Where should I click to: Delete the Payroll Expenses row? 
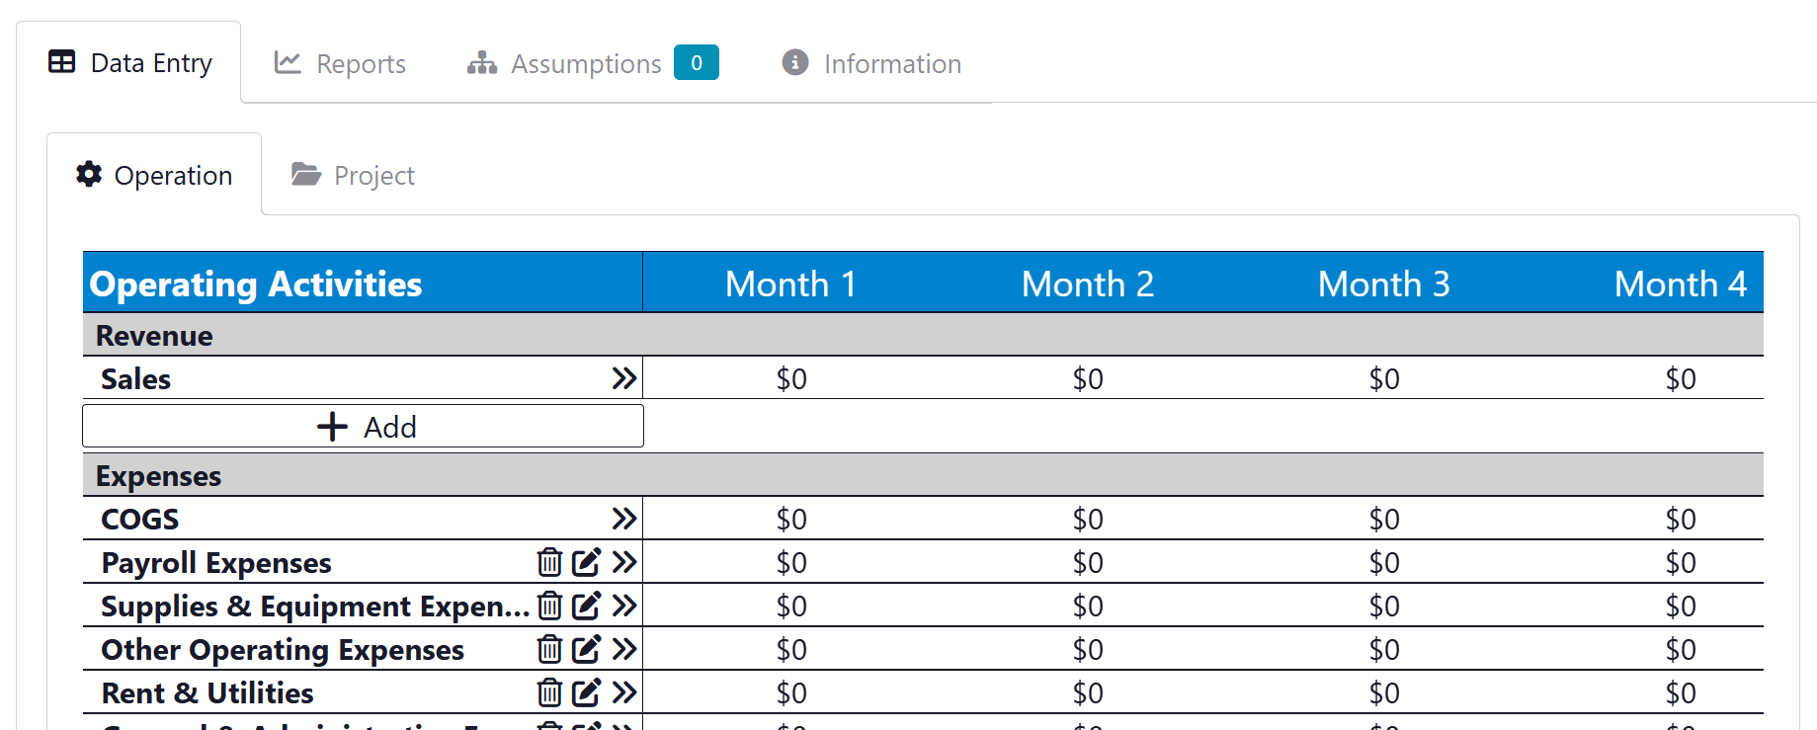pos(549,562)
